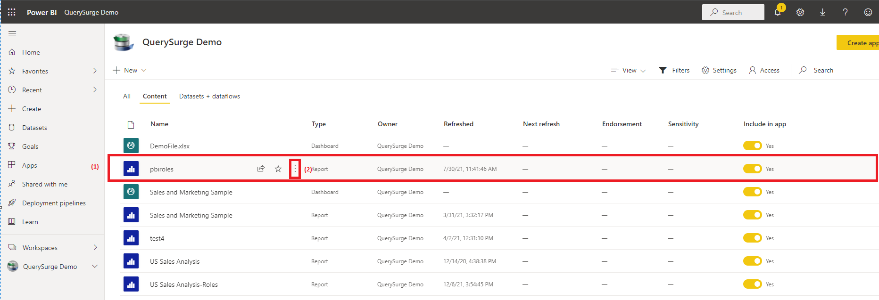Open the test4 report link
This screenshot has height=300, width=879.
pyautogui.click(x=157, y=238)
